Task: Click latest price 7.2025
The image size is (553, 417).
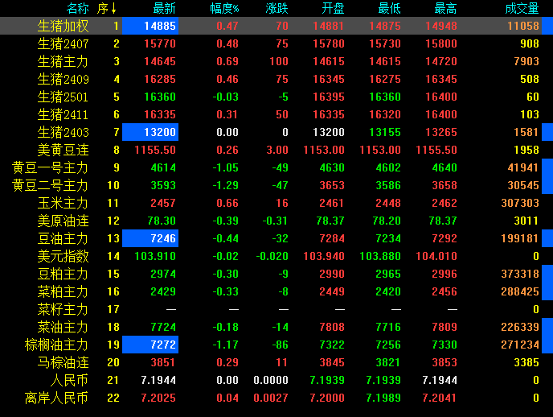Action: pos(158,398)
